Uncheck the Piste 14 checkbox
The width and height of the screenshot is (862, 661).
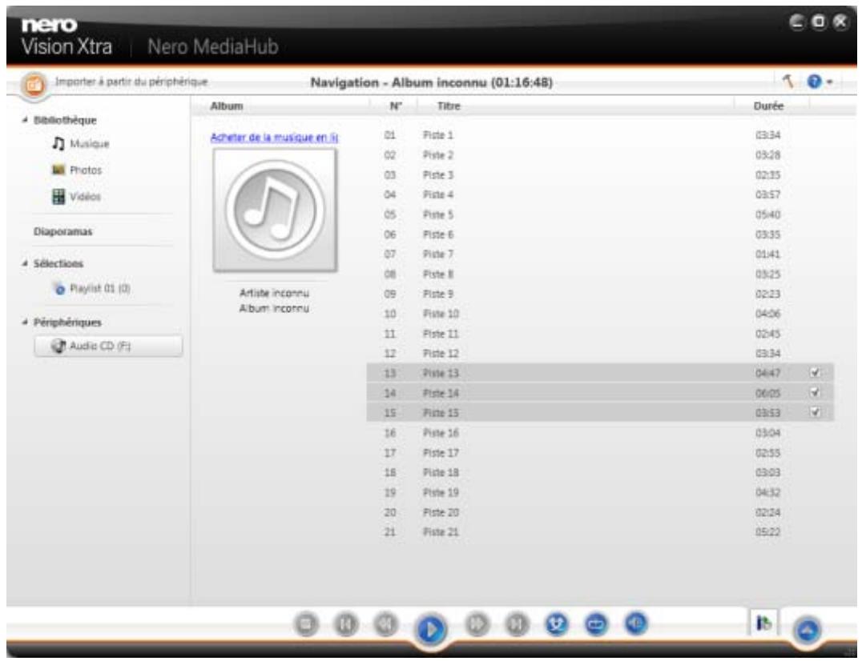(816, 393)
